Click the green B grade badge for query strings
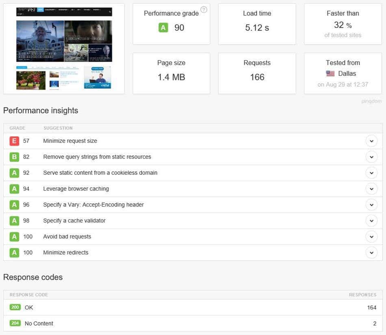This screenshot has height=335, width=386. [14, 157]
